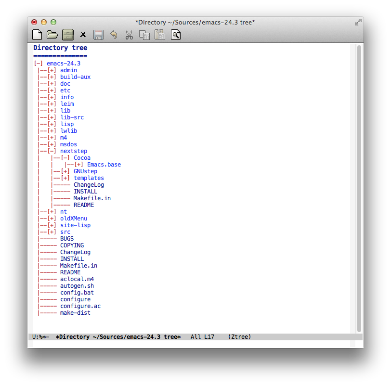Open a file with the folder icon
Screen dimensions: 391x386
tap(52, 35)
